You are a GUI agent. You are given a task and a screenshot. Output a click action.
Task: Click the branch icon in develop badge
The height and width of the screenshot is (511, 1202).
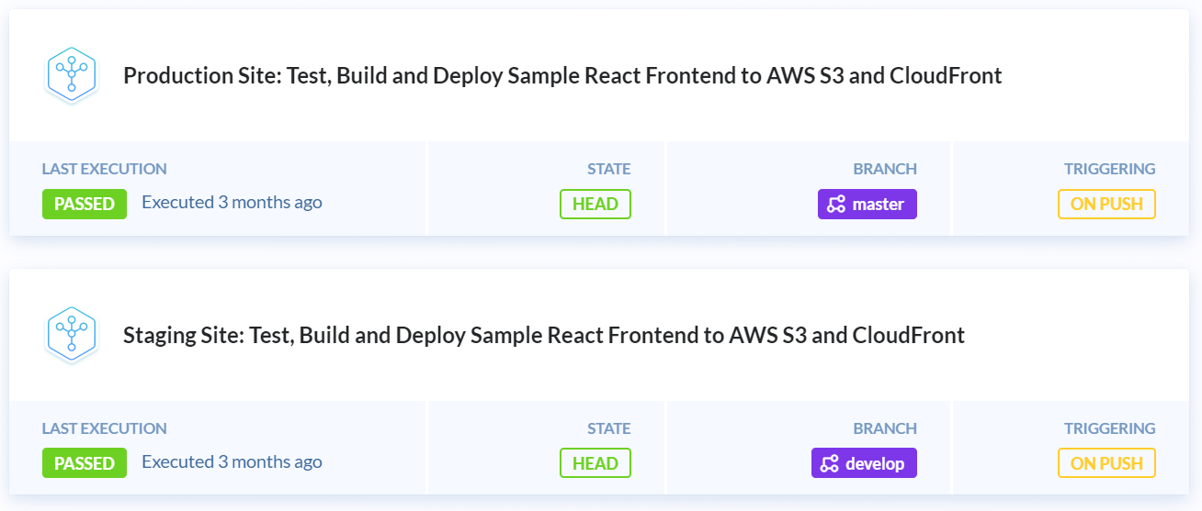click(830, 463)
